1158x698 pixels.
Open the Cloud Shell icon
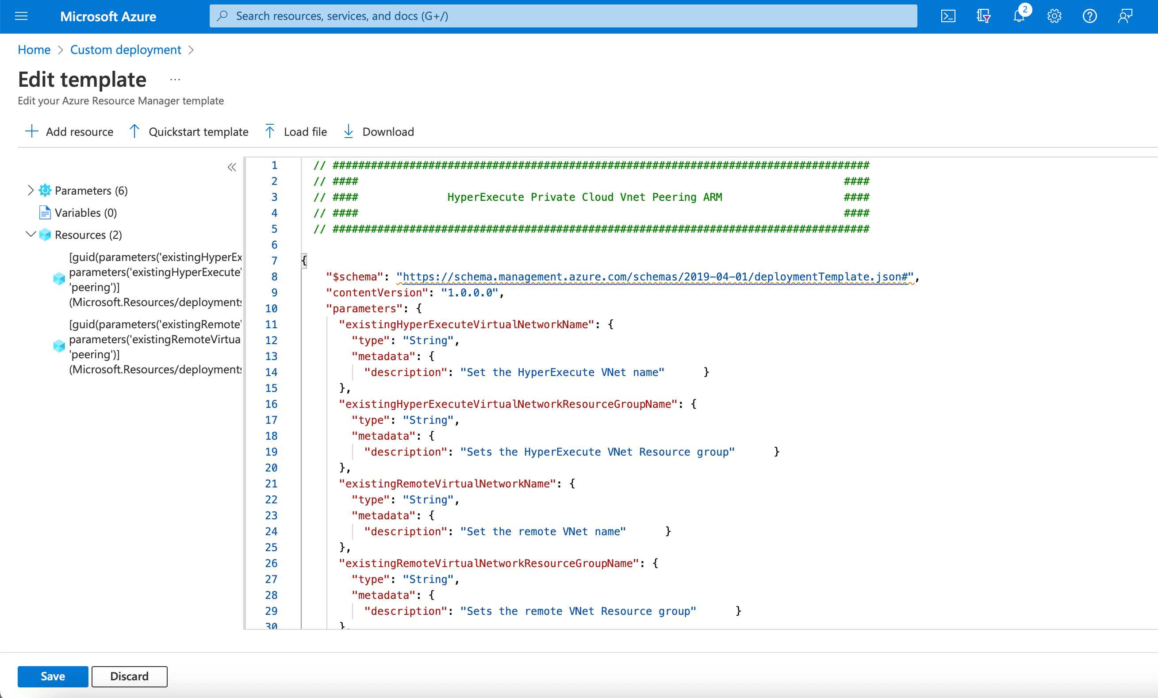[x=948, y=16]
